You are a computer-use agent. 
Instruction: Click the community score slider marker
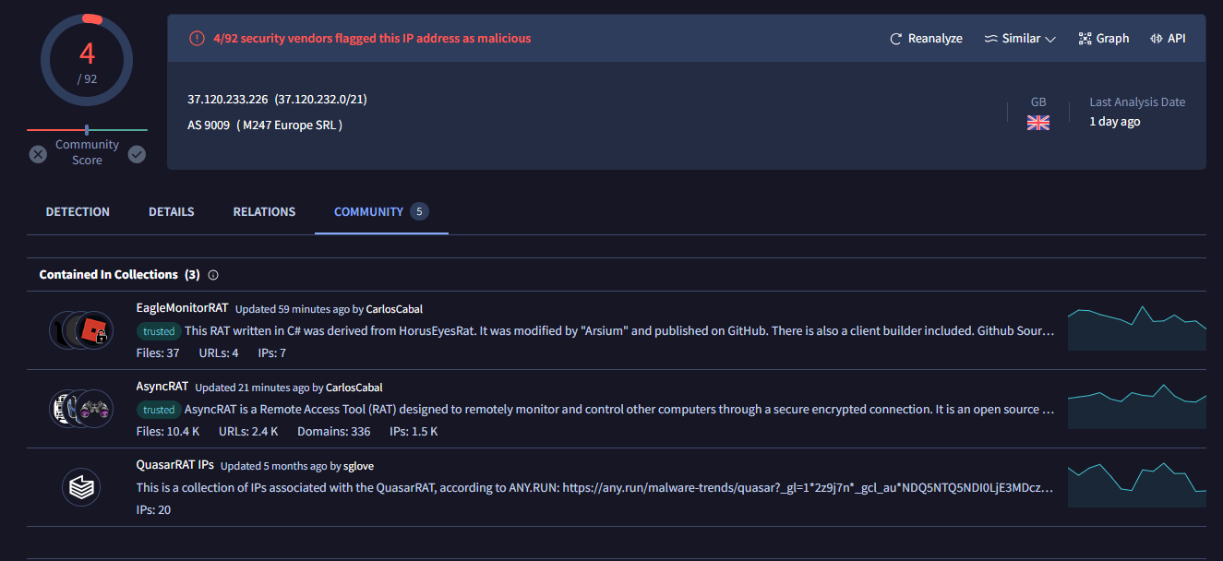tap(87, 130)
